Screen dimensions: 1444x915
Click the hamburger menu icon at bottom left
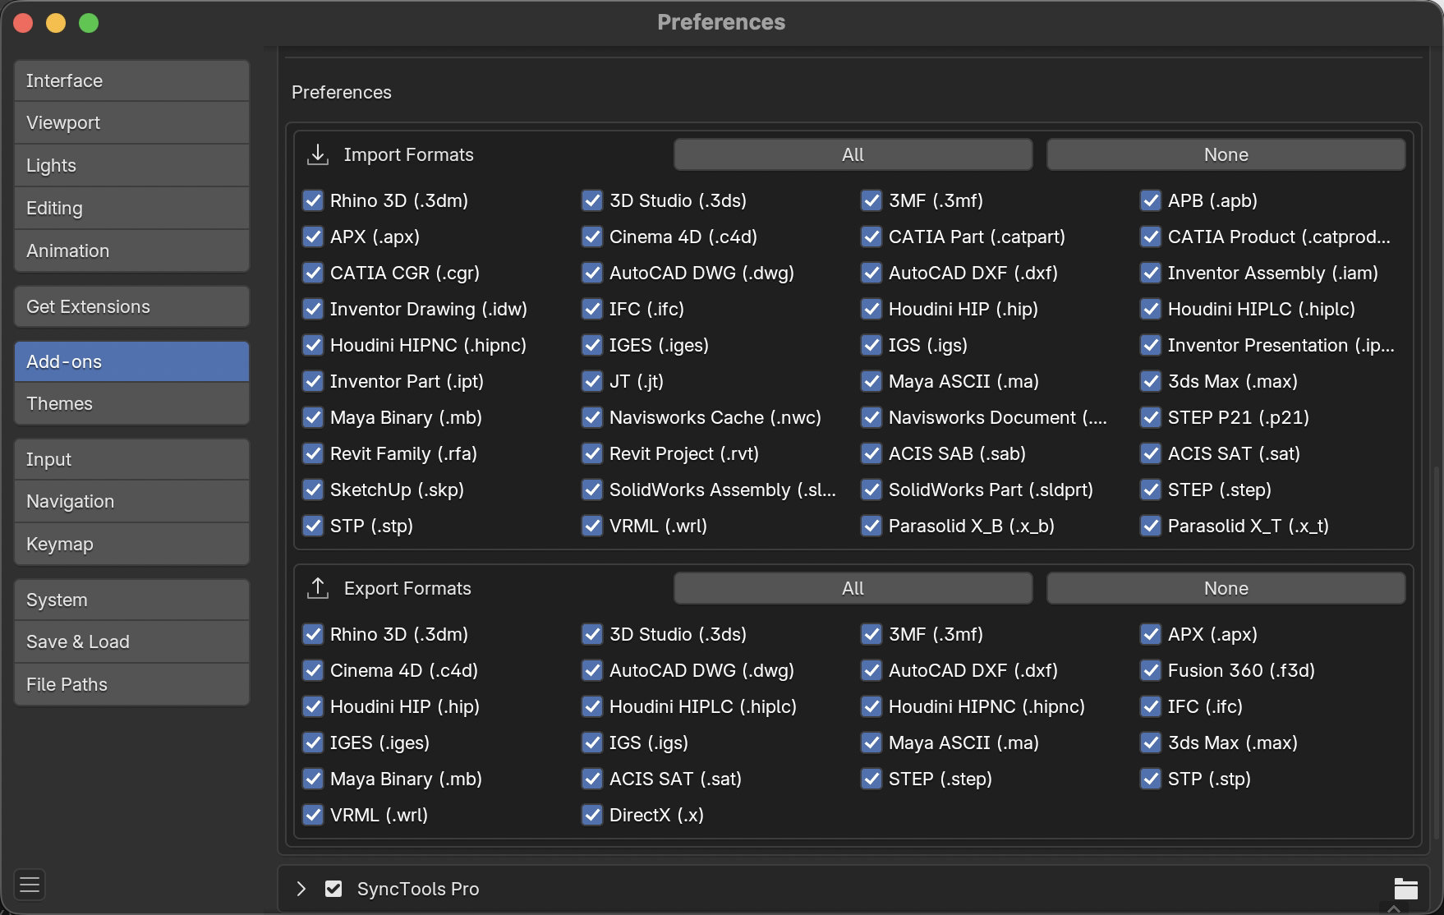coord(30,885)
